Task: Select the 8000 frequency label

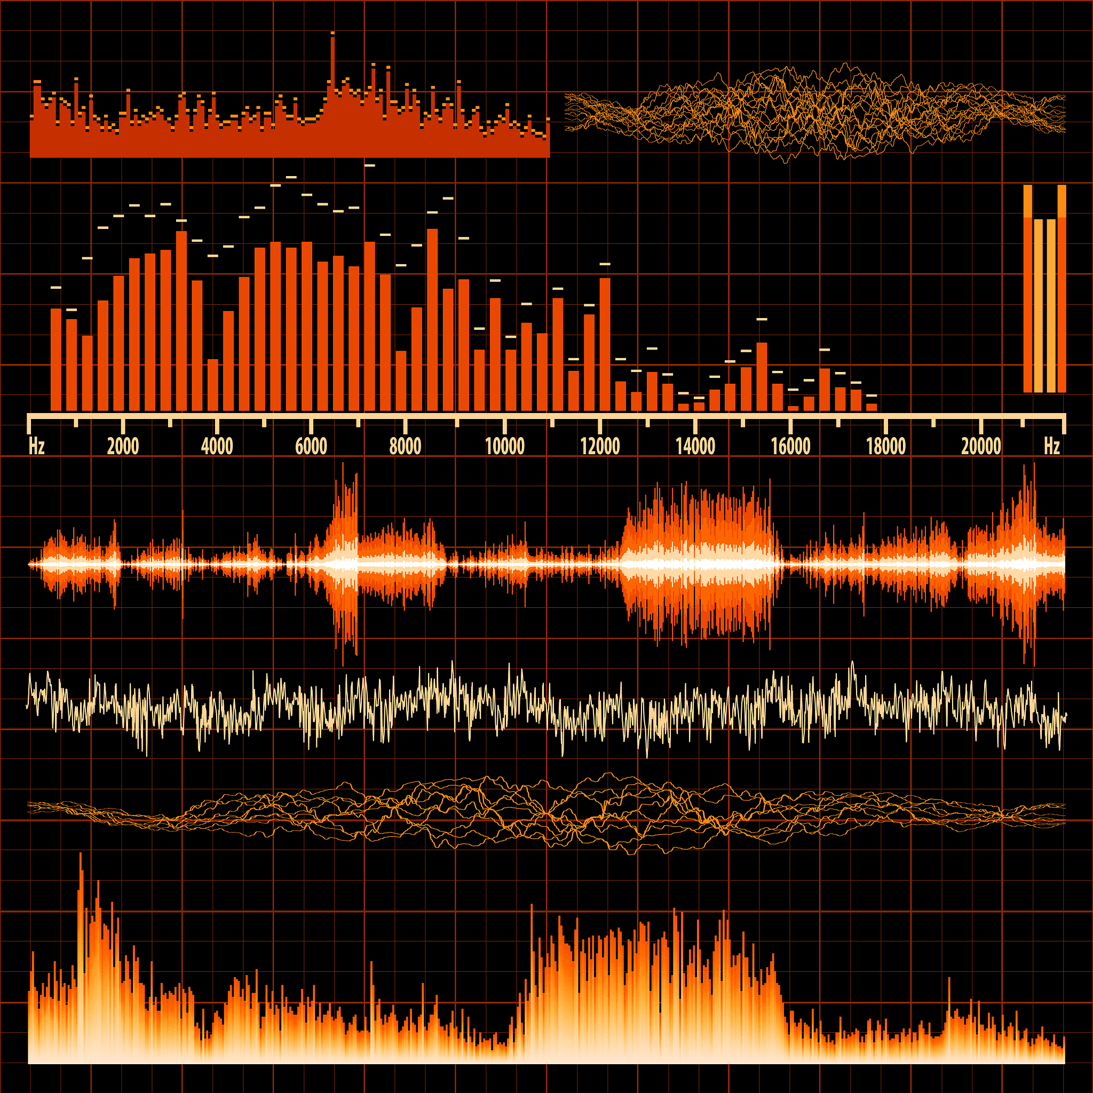Action: tap(405, 446)
